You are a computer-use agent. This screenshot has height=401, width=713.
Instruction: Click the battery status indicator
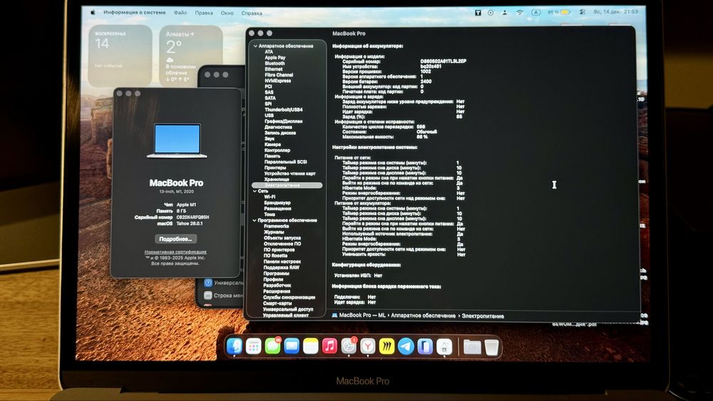coord(559,12)
